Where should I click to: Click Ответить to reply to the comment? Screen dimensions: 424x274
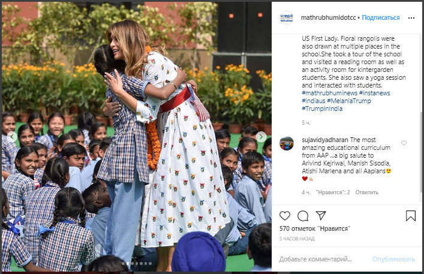pos(366,192)
